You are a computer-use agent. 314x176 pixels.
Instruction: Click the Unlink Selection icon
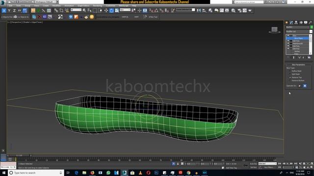[61, 10]
